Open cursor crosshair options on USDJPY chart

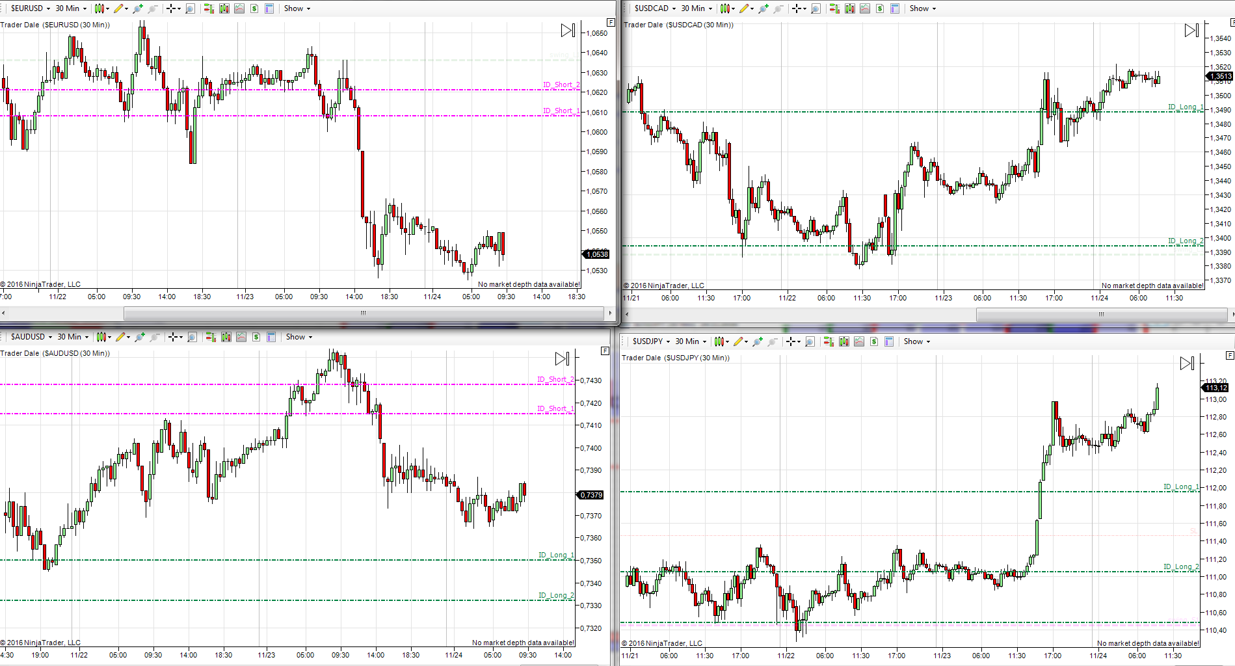coord(793,341)
